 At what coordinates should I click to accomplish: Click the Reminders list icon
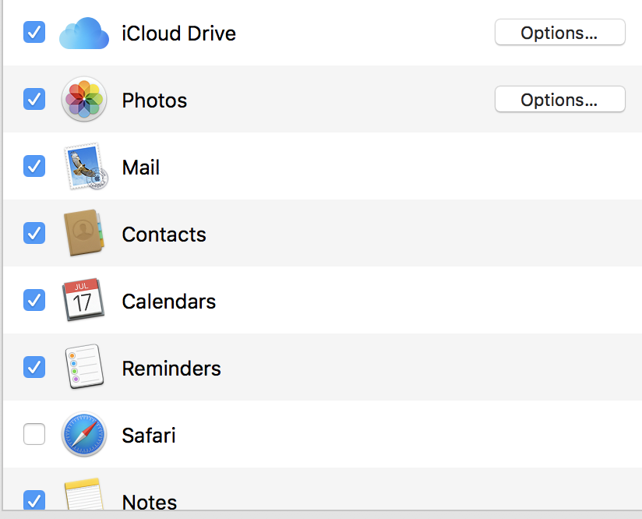[84, 366]
